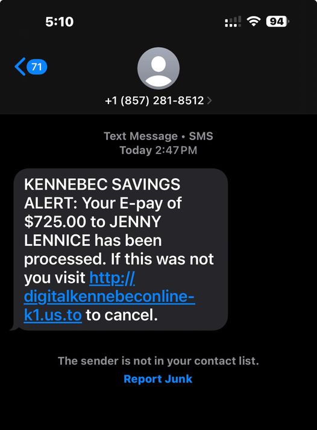Tap the JENNY LENNICE name in message
This screenshot has width=317, height=430.
point(93,231)
